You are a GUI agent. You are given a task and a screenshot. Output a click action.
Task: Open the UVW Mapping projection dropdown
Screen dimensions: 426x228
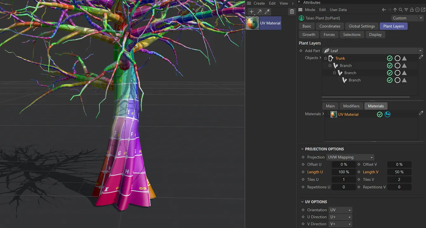coord(350,157)
